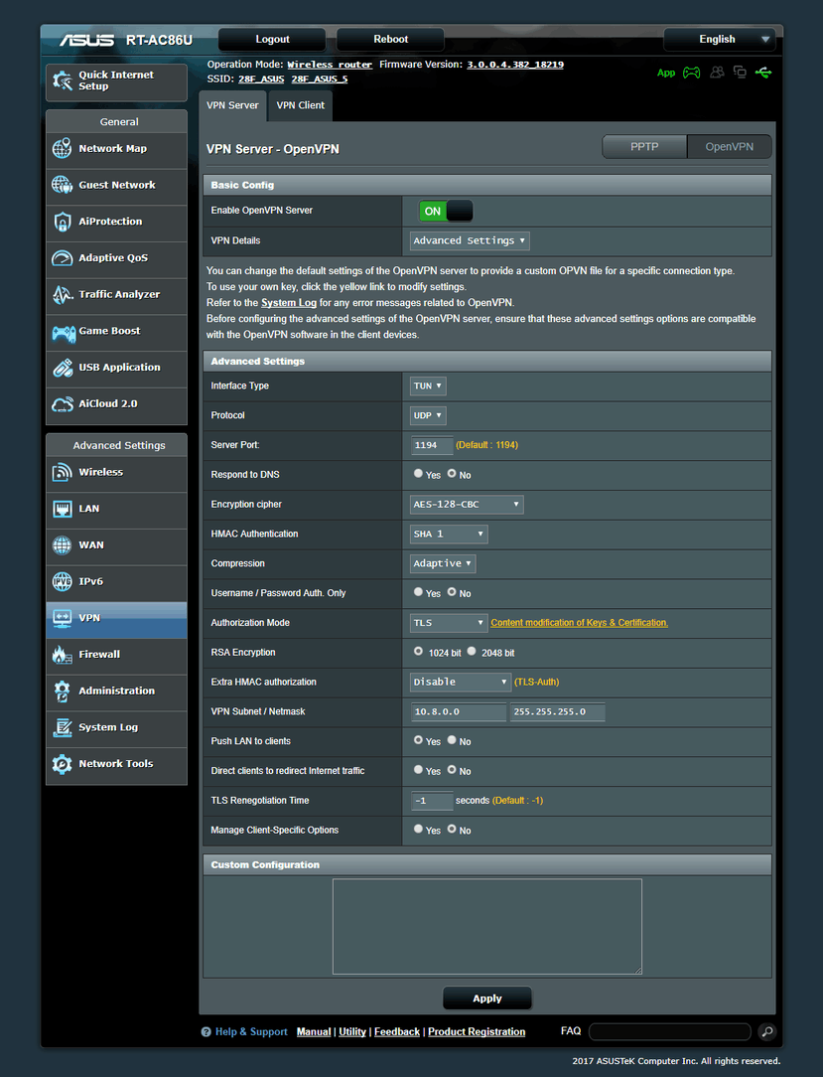The width and height of the screenshot is (823, 1077).
Task: Click the WAN globe icon
Action: (x=62, y=544)
